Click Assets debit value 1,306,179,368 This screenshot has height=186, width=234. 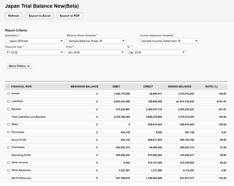[121, 94]
